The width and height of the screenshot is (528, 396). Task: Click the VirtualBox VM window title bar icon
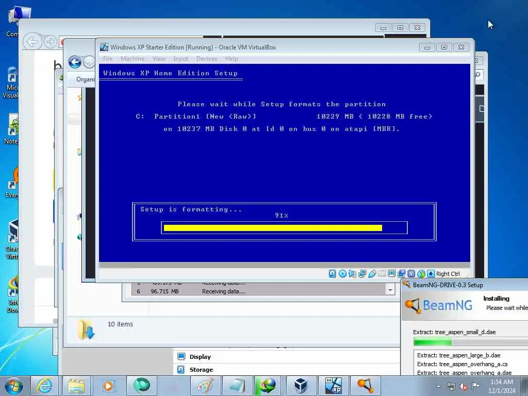pos(104,47)
